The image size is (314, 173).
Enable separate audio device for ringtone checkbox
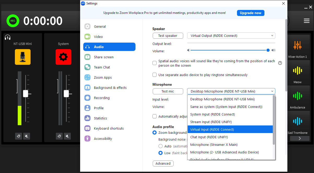point(155,75)
